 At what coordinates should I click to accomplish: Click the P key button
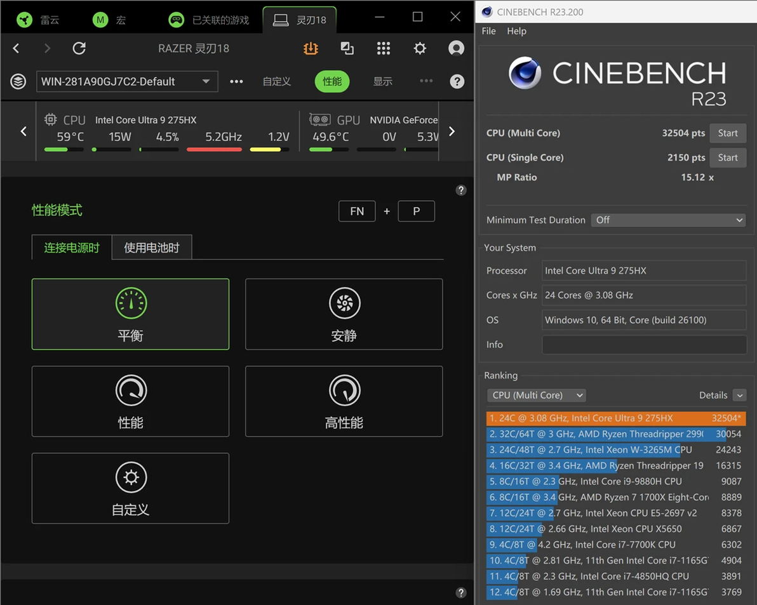(416, 211)
